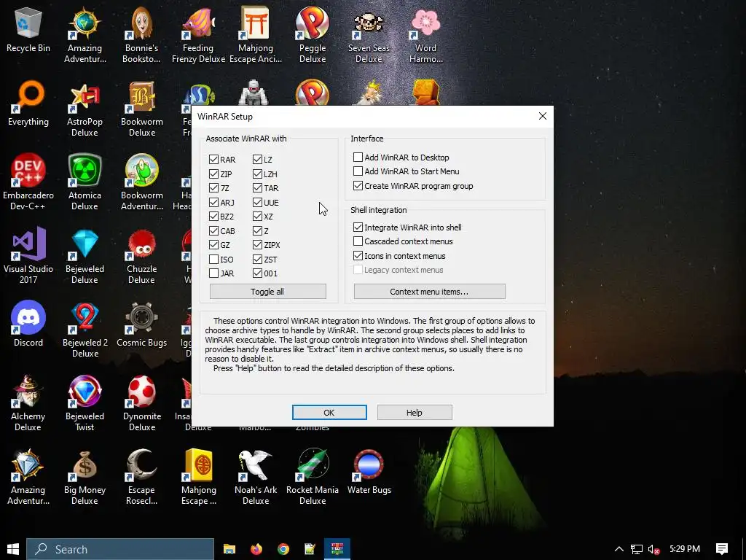Open the notification center icon
Image resolution: width=746 pixels, height=560 pixels.
tap(722, 549)
